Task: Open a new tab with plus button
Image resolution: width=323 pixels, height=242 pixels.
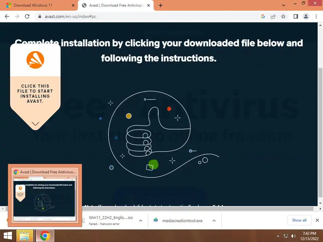Action: point(161,6)
